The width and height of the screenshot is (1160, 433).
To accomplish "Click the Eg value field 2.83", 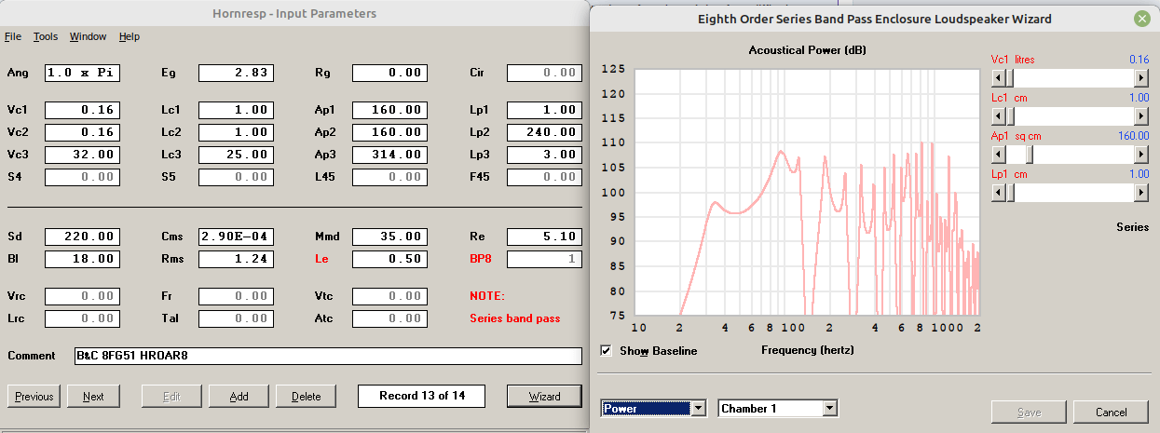I will [236, 73].
